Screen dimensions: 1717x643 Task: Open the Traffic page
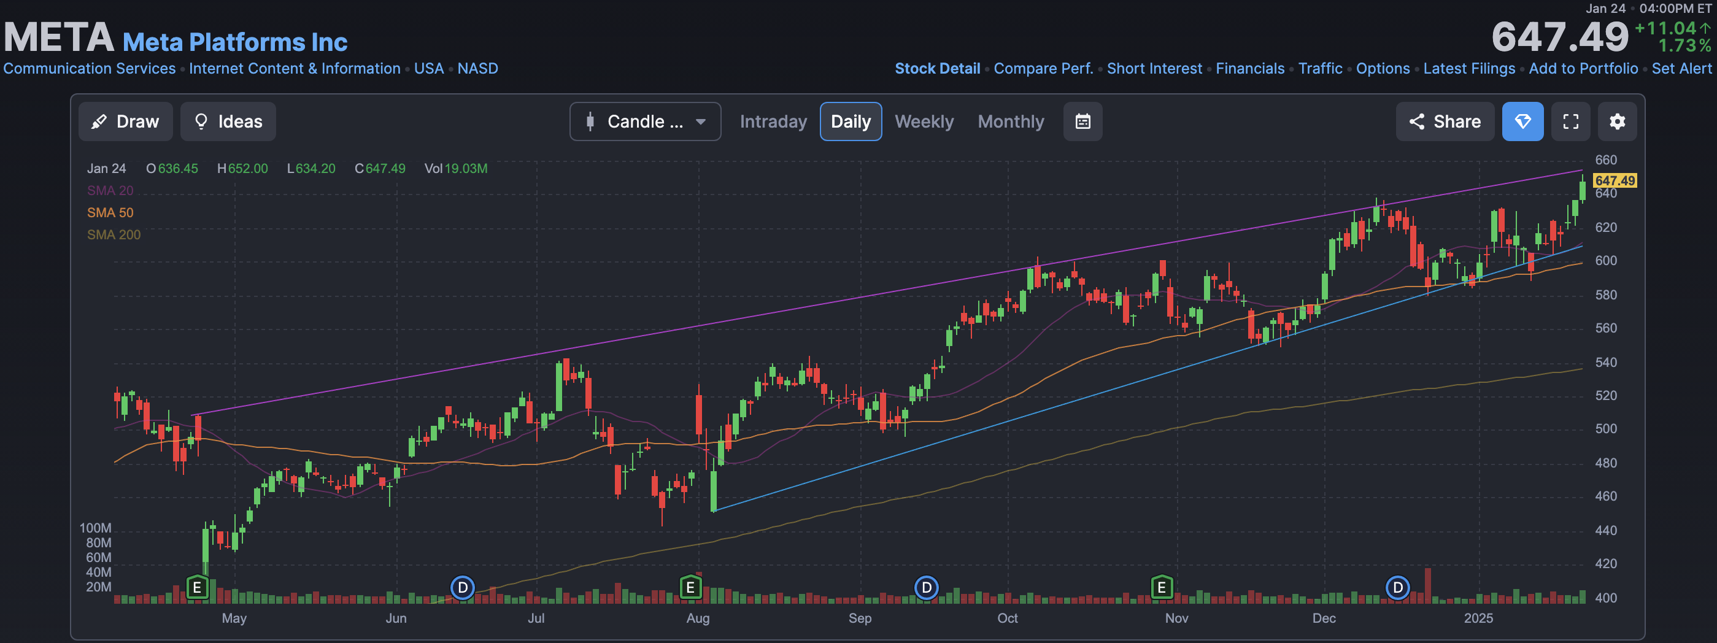click(1320, 69)
